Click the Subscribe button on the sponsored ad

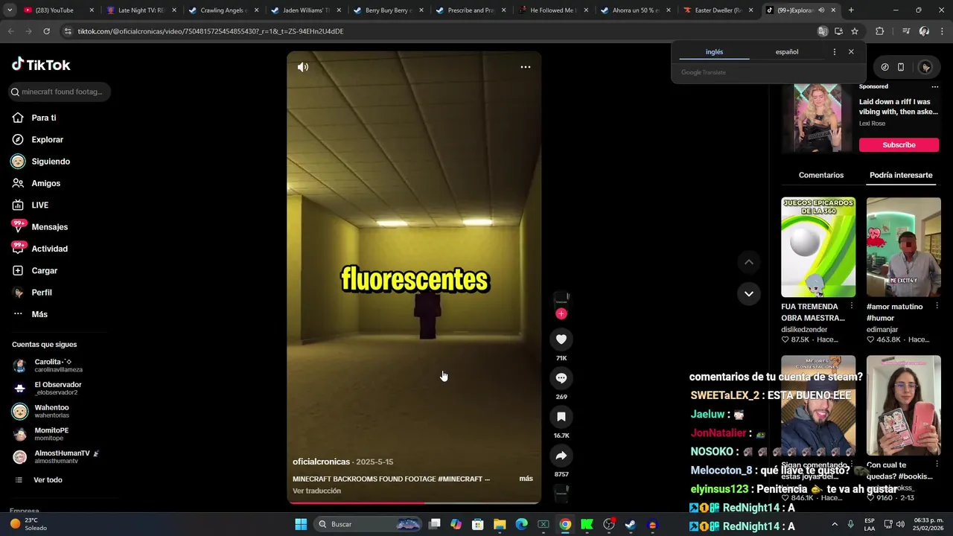(x=899, y=144)
